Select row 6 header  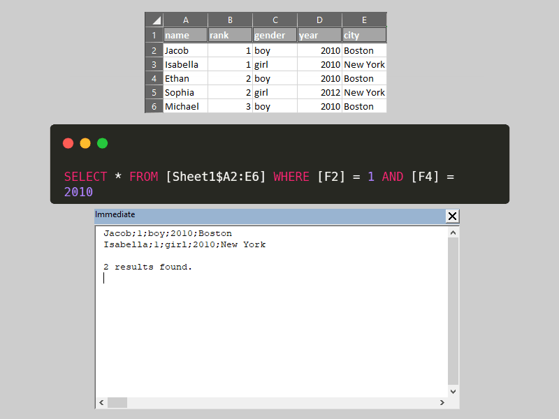pyautogui.click(x=154, y=106)
